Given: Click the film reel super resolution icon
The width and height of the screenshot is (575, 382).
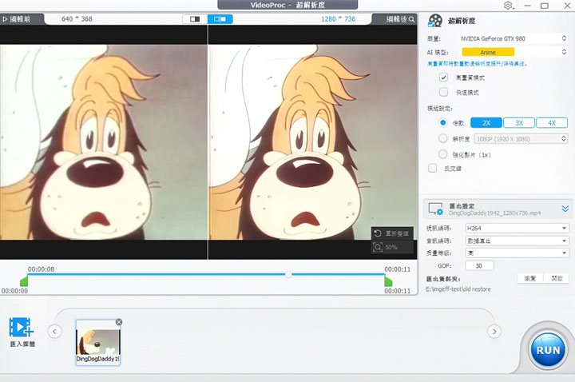Looking at the screenshot, I should (435, 21).
